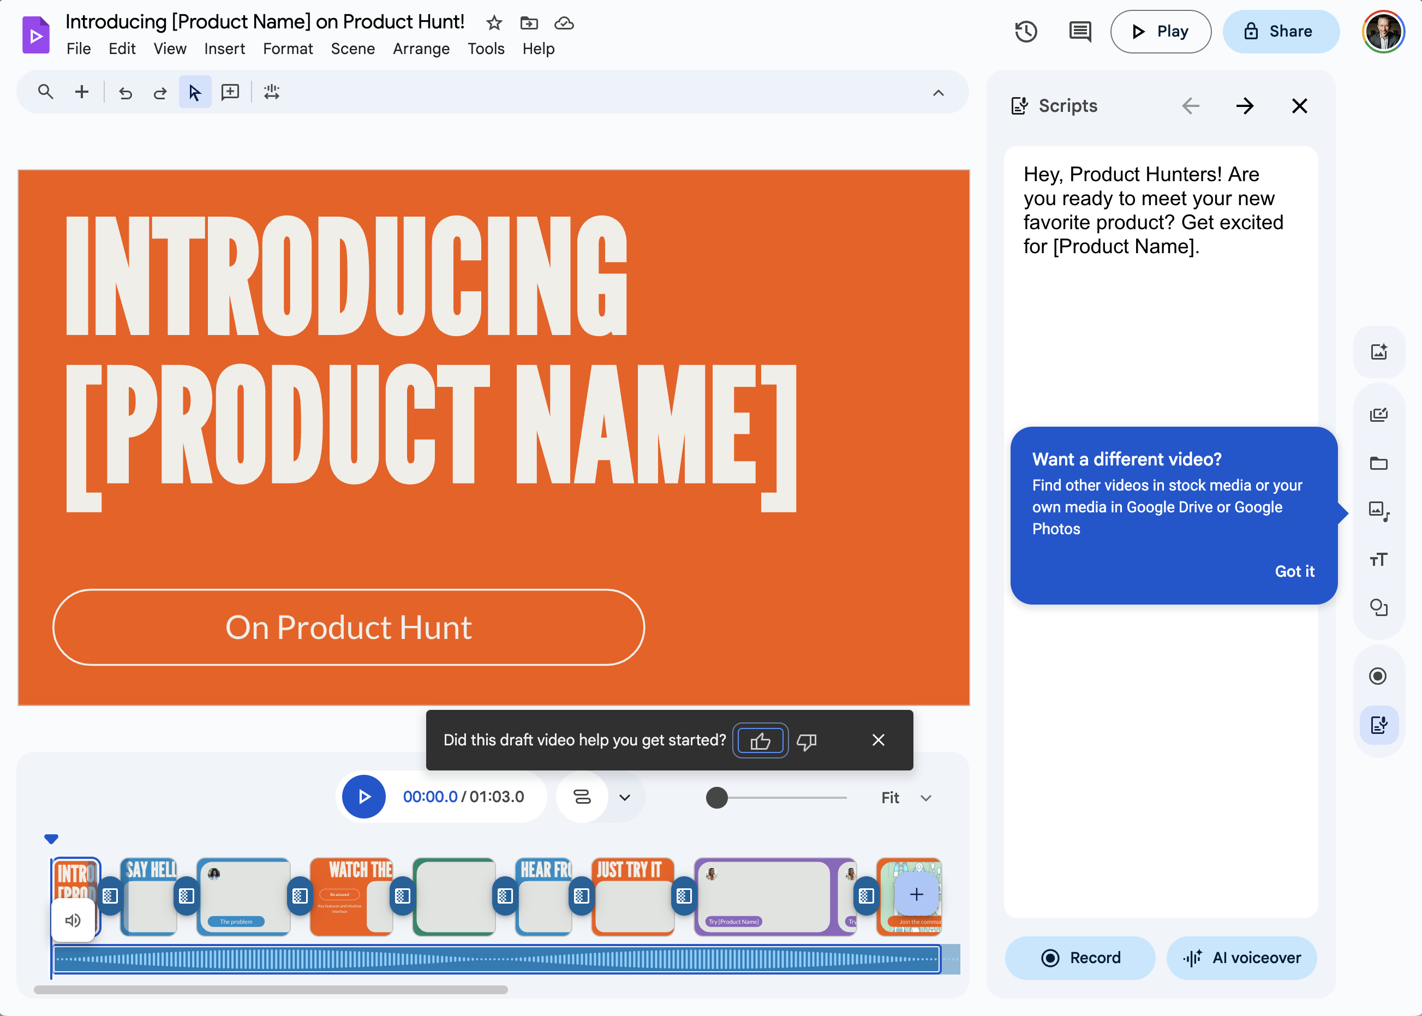
Task: Open text tool in sidebar
Action: tap(1379, 559)
